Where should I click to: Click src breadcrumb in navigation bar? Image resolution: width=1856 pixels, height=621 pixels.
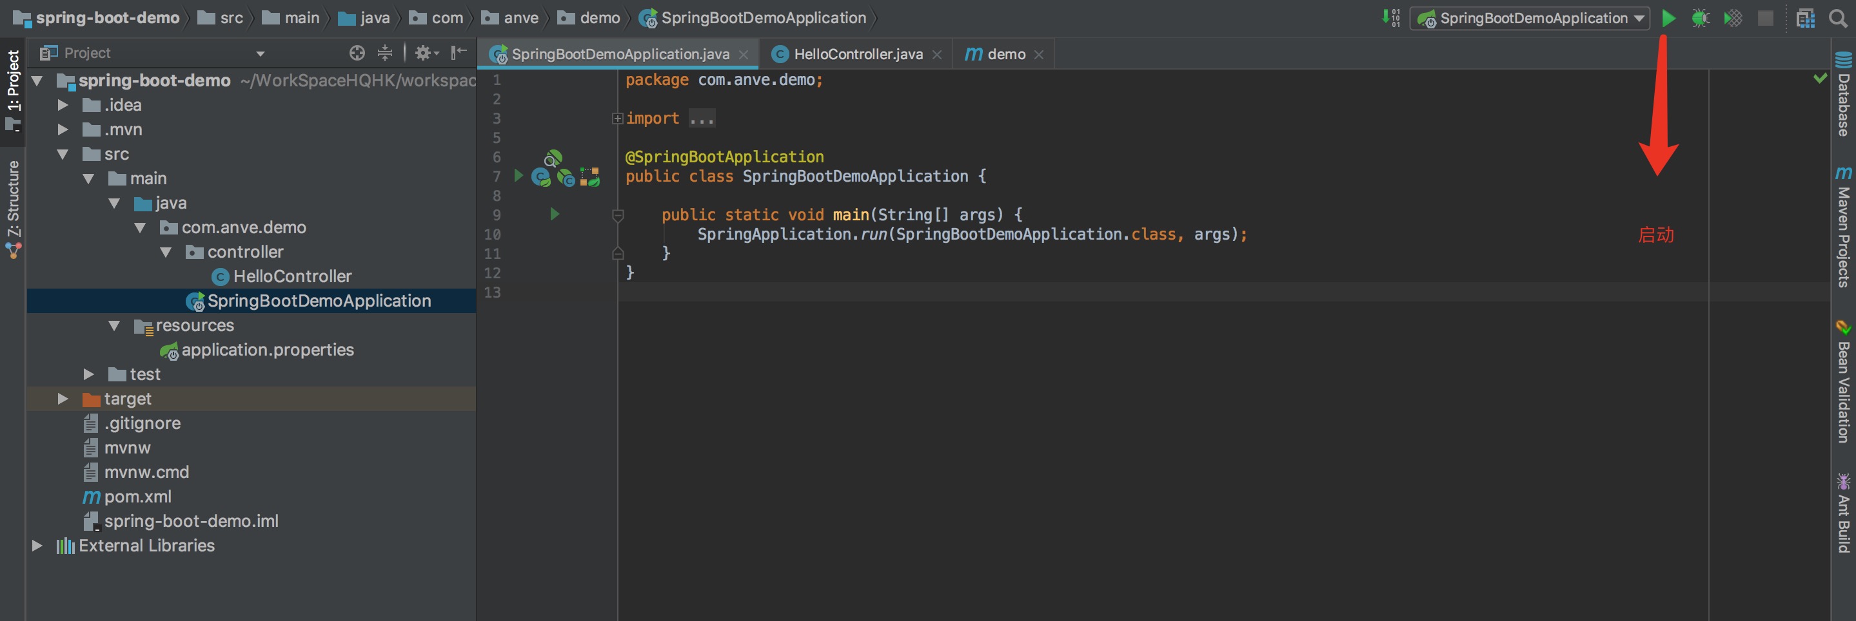coord(221,18)
